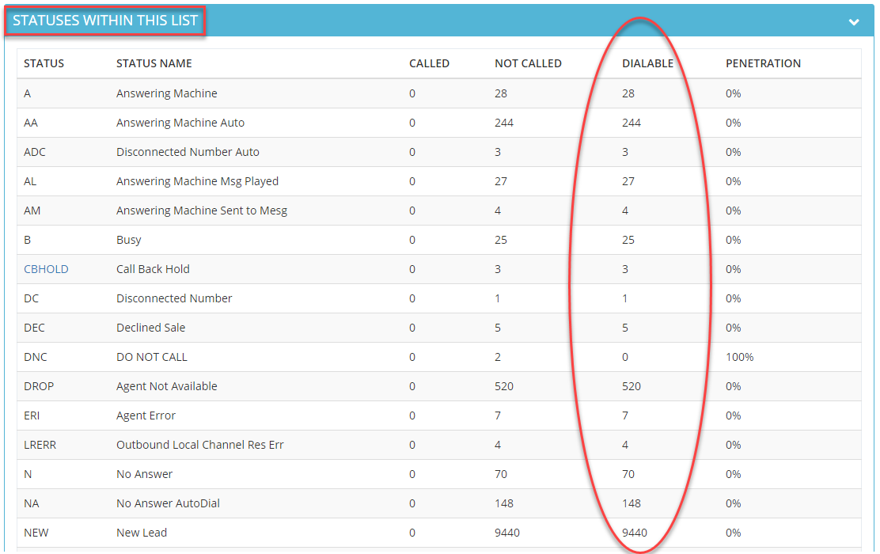Viewport: 880px width, 554px height.
Task: Select the New Lead status name
Action: [x=142, y=533]
